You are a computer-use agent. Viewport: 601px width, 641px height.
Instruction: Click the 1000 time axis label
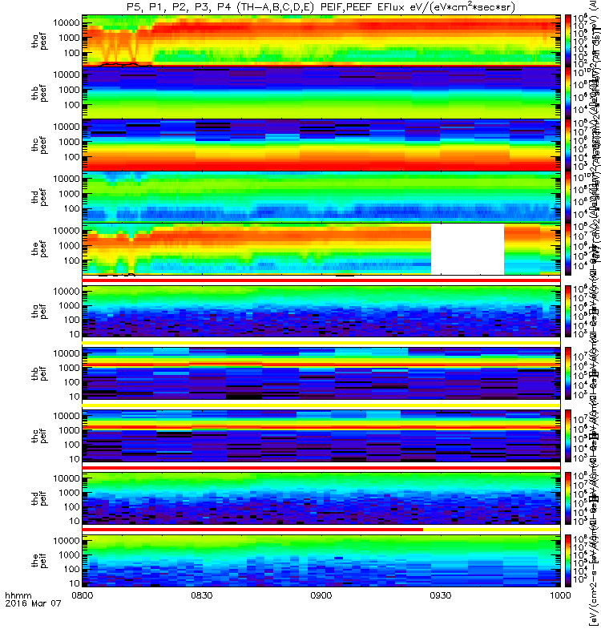pyautogui.click(x=559, y=595)
